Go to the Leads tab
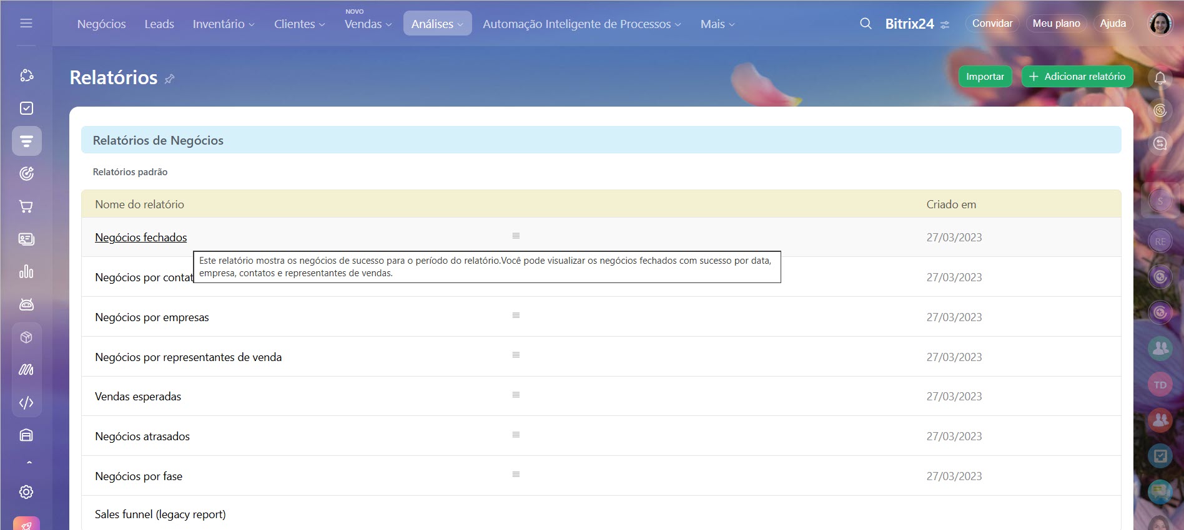This screenshot has height=530, width=1184. (159, 24)
